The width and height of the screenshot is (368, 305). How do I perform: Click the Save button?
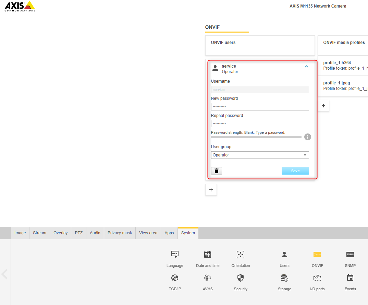click(x=295, y=171)
